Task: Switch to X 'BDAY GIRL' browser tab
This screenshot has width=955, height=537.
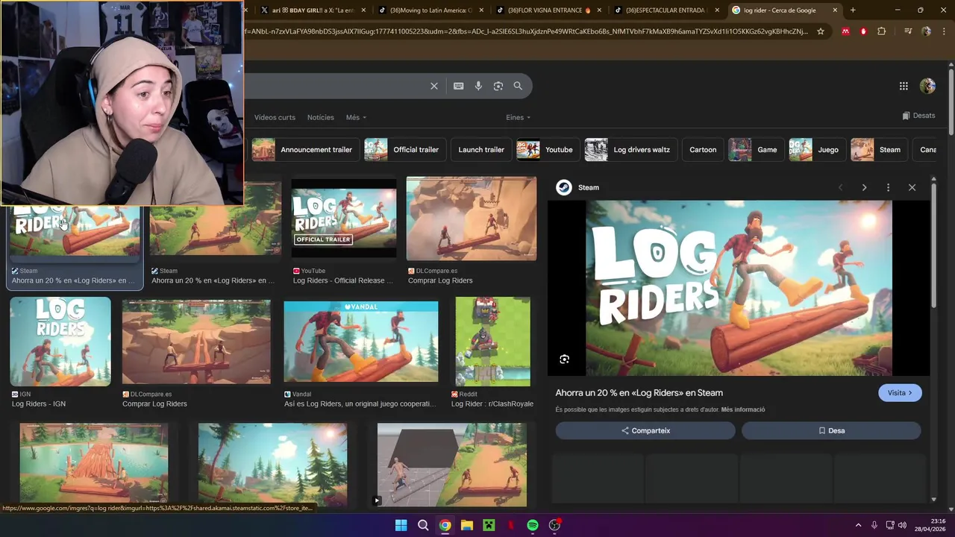Action: pos(313,10)
